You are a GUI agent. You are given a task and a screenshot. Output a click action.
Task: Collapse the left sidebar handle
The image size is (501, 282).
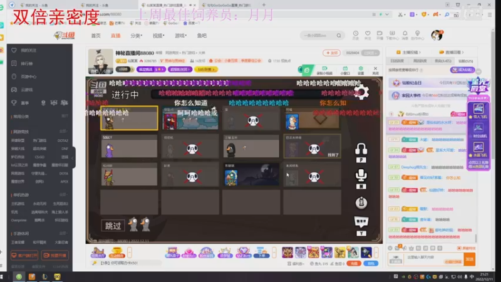point(73,158)
